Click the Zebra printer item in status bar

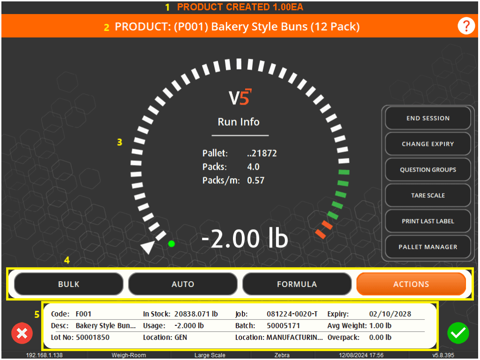[282, 355]
